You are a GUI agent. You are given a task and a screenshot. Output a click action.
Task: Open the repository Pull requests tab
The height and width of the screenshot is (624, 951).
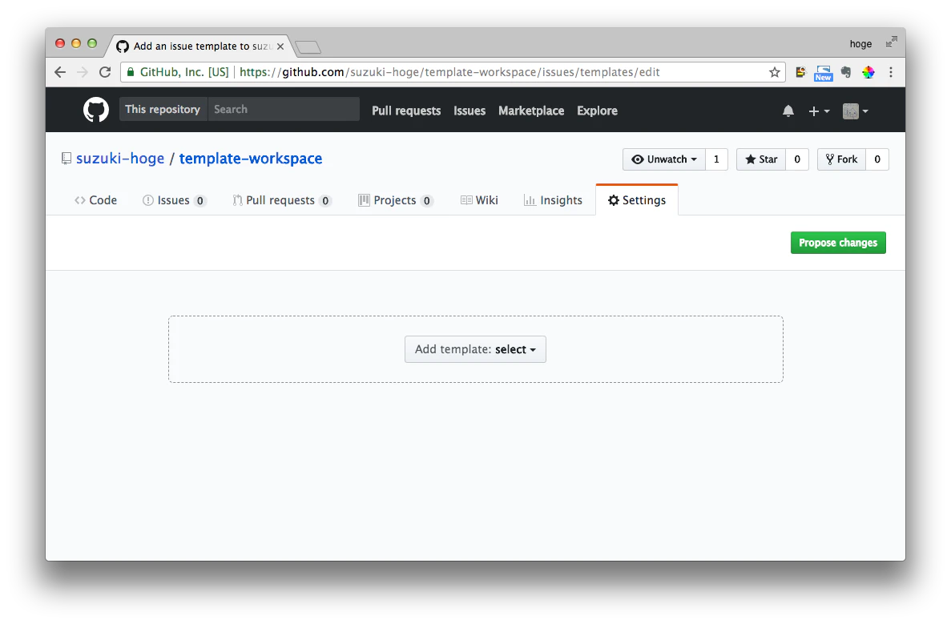coord(282,200)
